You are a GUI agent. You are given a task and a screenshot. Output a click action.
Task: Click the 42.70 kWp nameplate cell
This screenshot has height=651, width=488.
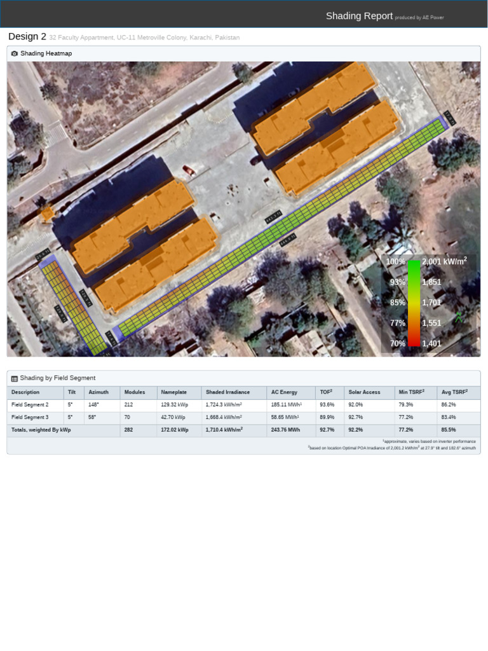point(173,417)
